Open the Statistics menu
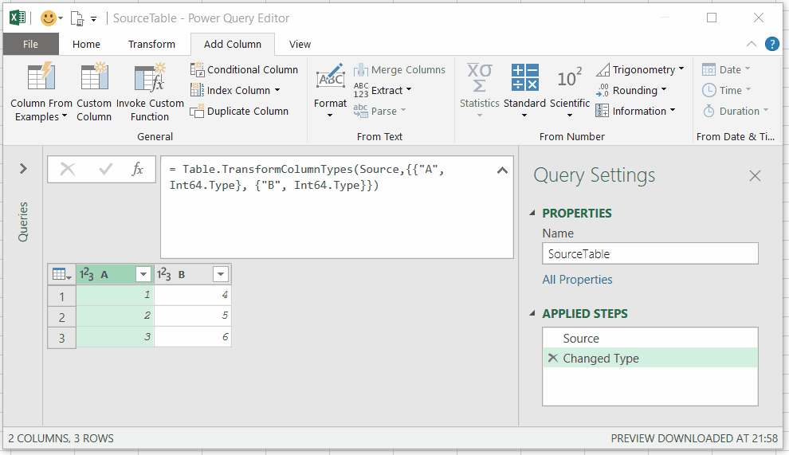The height and width of the screenshot is (455, 789). click(479, 91)
